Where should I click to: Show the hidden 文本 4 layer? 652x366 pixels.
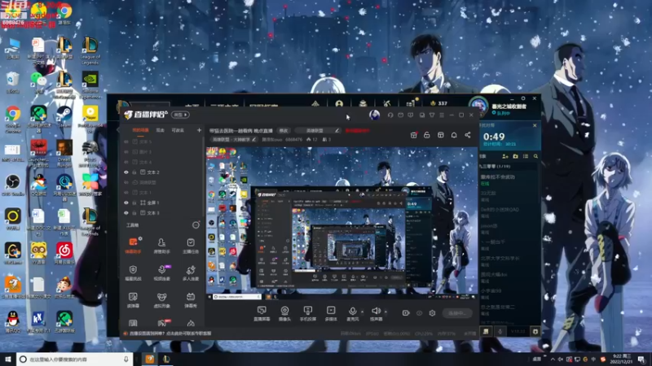click(x=126, y=162)
